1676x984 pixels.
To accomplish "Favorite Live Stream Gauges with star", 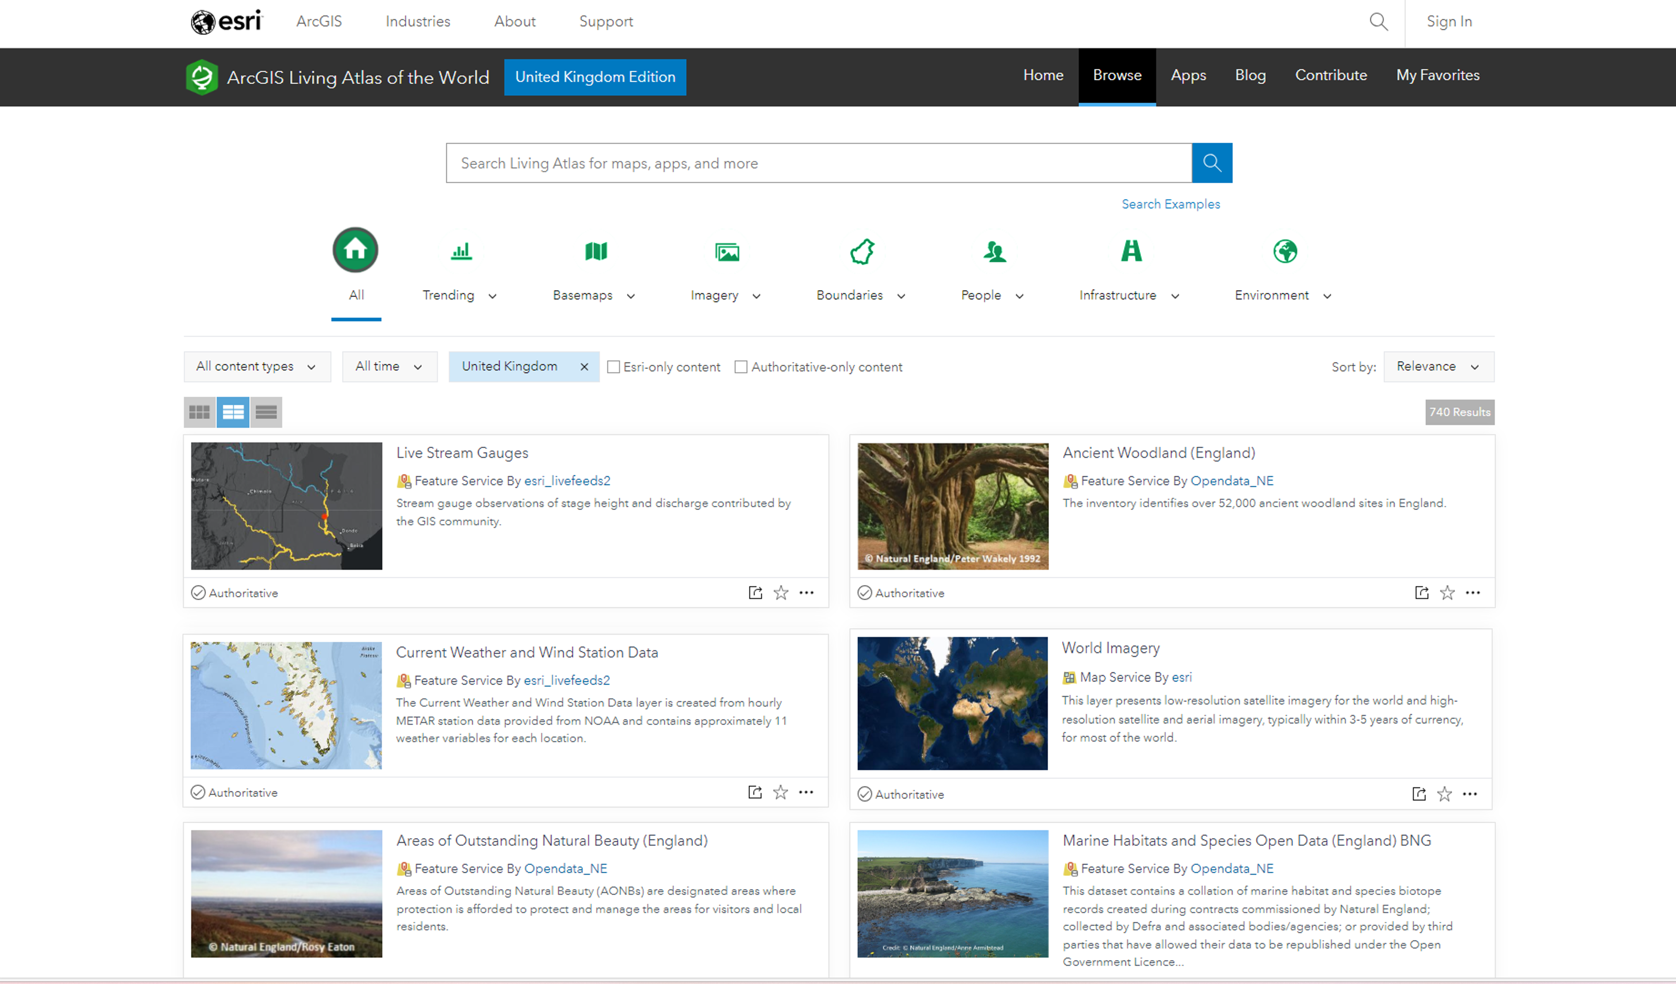I will point(781,592).
